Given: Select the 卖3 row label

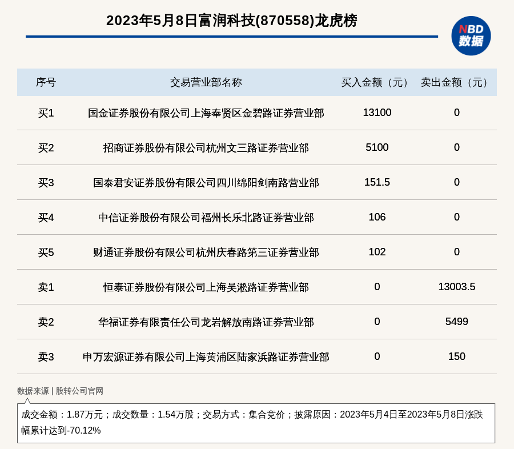Looking at the screenshot, I should pos(46,357).
